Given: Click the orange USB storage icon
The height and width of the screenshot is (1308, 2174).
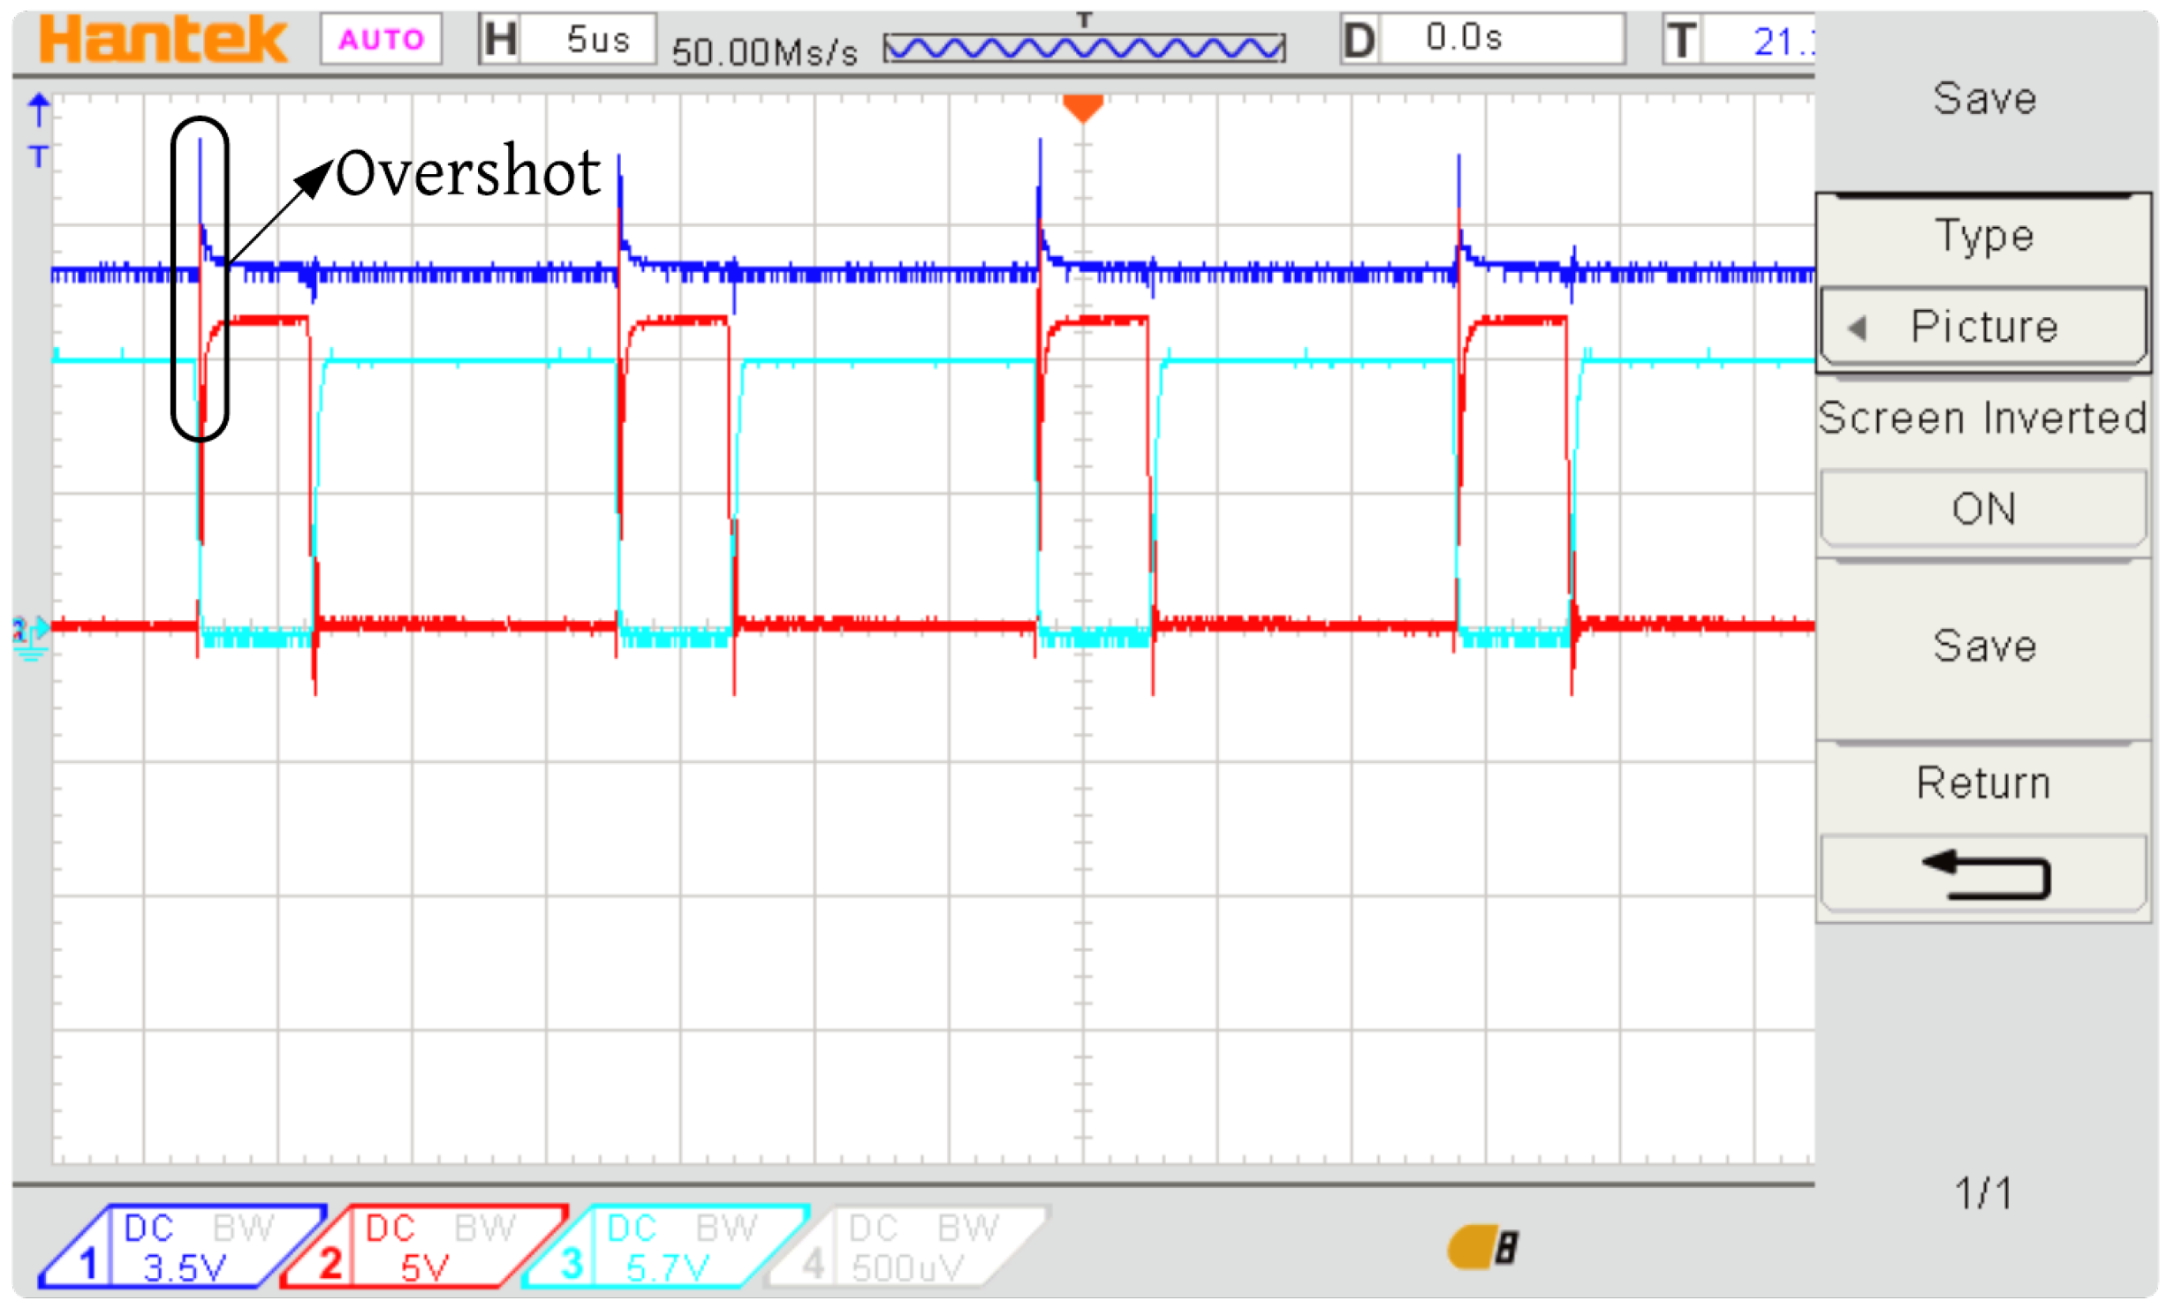Looking at the screenshot, I should tap(1482, 1246).
